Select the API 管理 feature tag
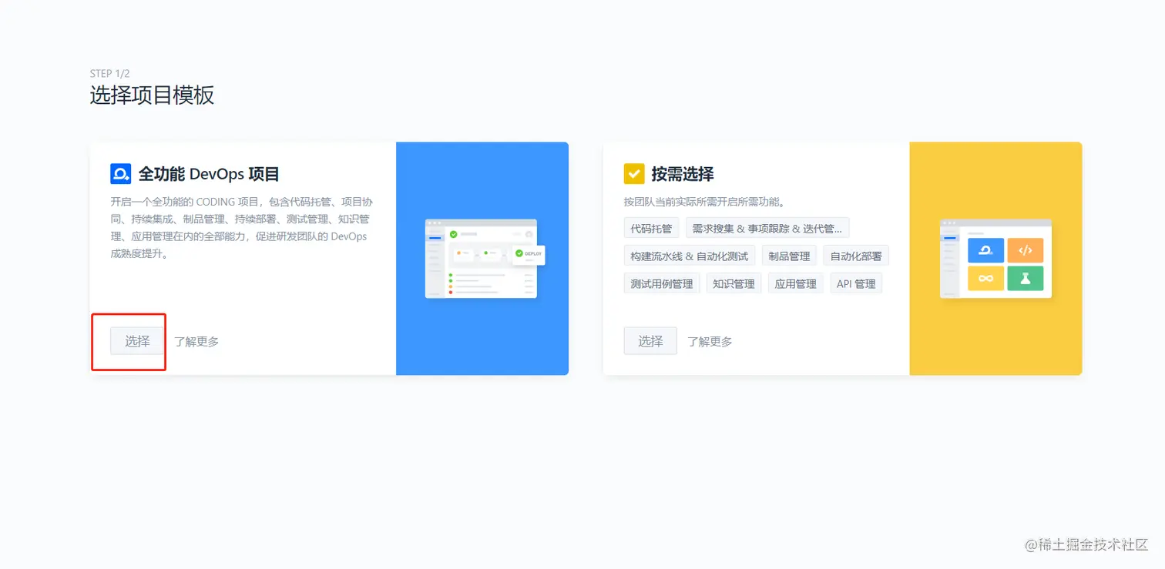Screen dimensions: 1165x569 point(856,283)
